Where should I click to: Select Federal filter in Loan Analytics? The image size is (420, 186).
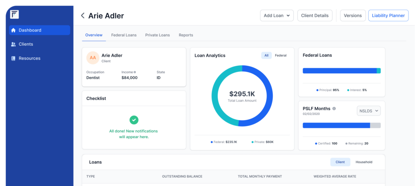point(281,56)
